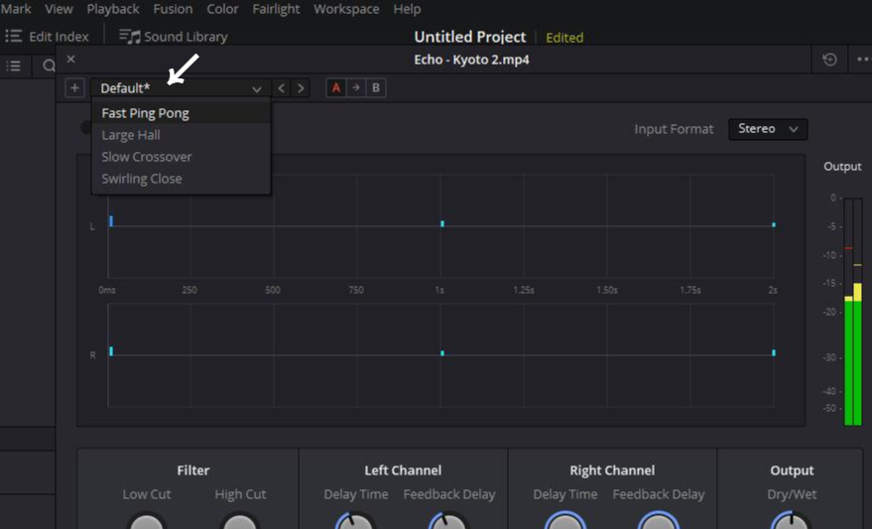872x529 pixels.
Task: Click the Right Channel Feedback Delay knob
Action: [658, 522]
